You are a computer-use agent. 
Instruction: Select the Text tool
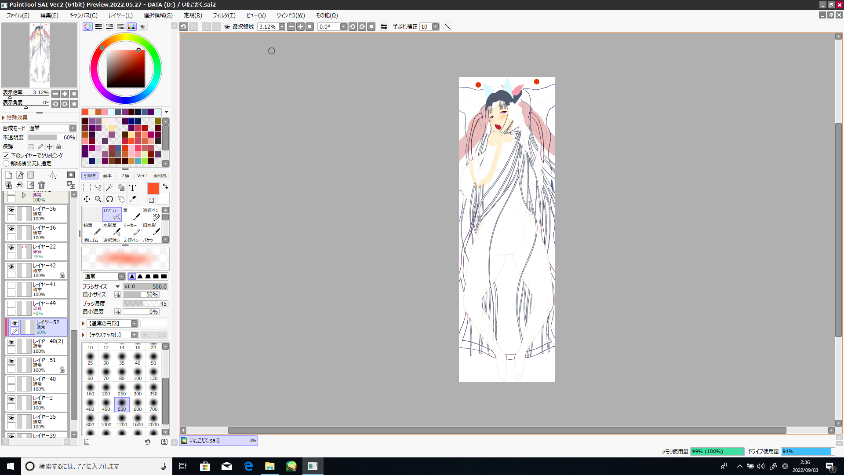click(132, 188)
